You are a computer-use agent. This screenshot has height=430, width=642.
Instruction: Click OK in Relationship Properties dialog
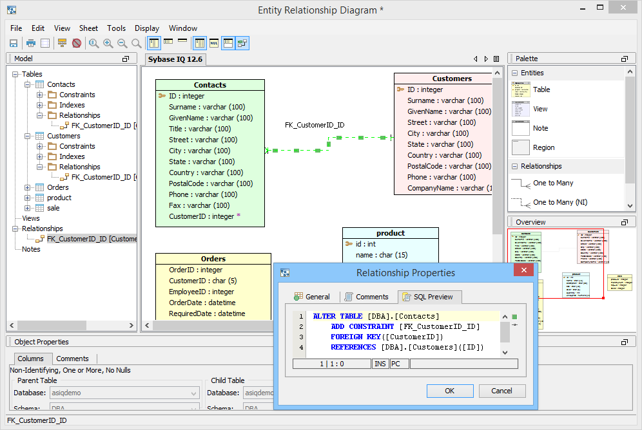[450, 391]
